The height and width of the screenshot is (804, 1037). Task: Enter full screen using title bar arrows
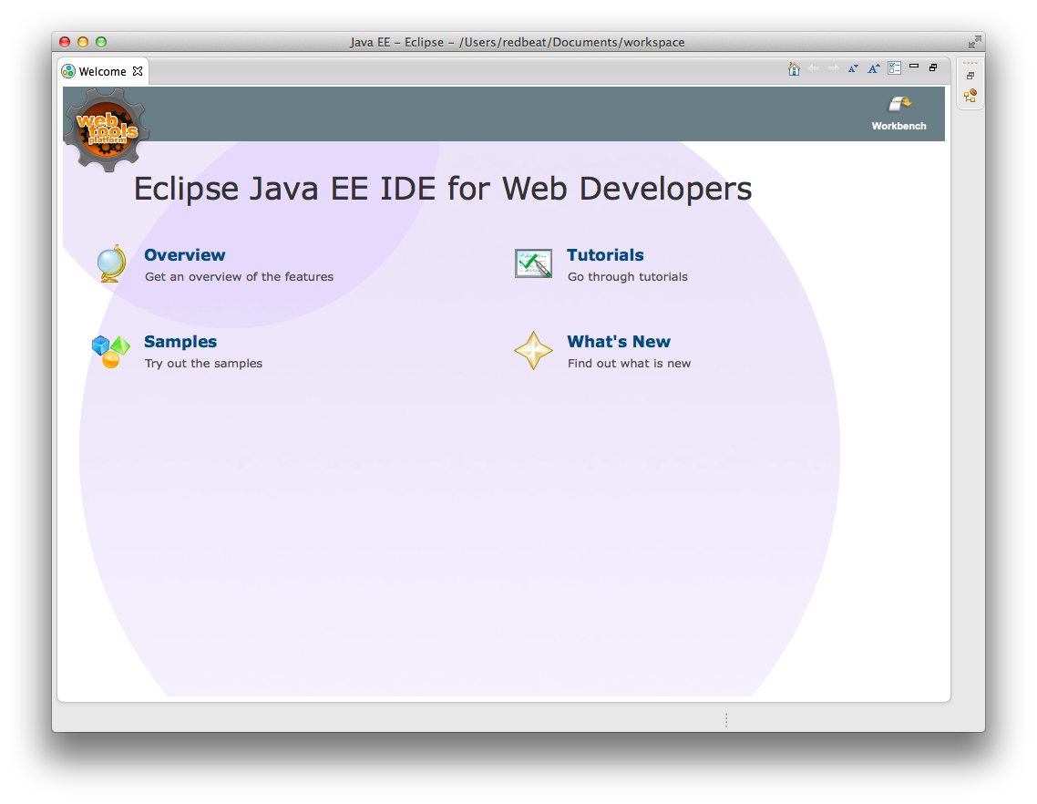point(974,42)
